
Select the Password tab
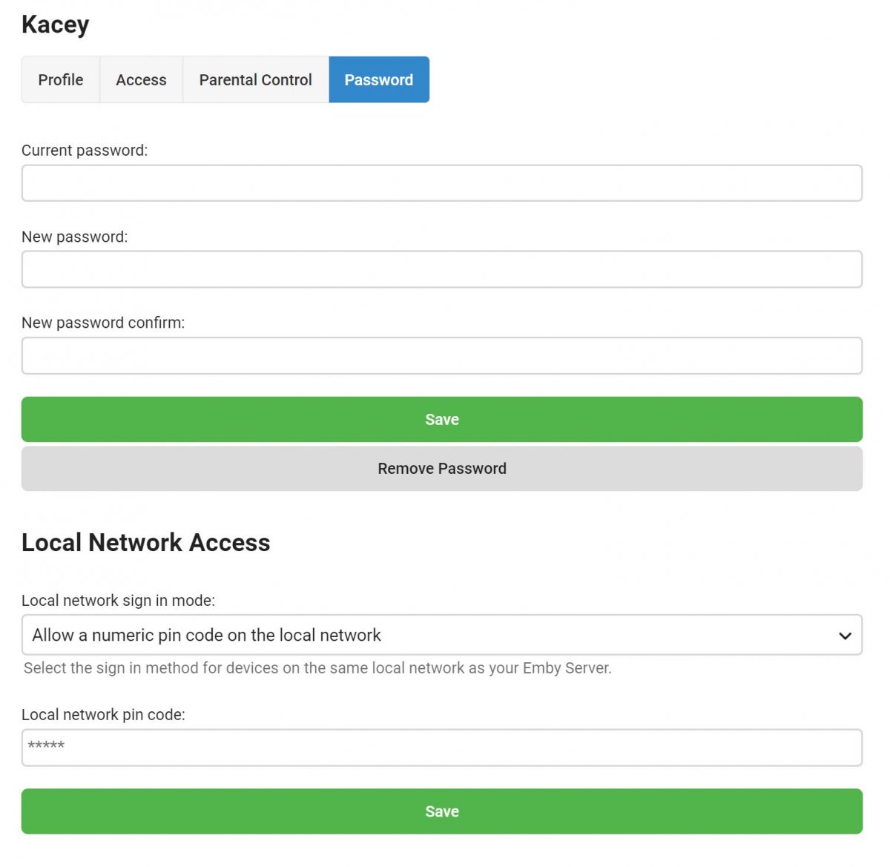click(x=378, y=80)
